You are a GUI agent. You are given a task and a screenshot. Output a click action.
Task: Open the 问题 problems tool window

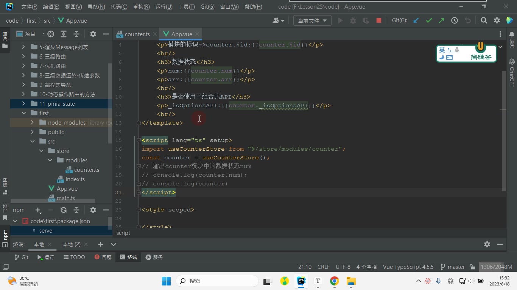click(x=103, y=257)
